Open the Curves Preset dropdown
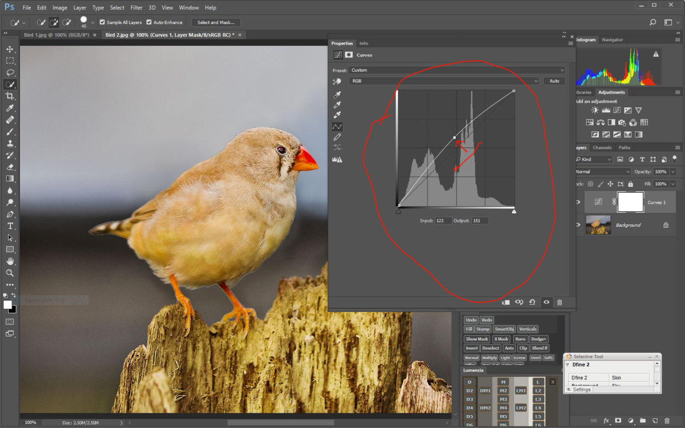This screenshot has height=428, width=685. pyautogui.click(x=457, y=70)
